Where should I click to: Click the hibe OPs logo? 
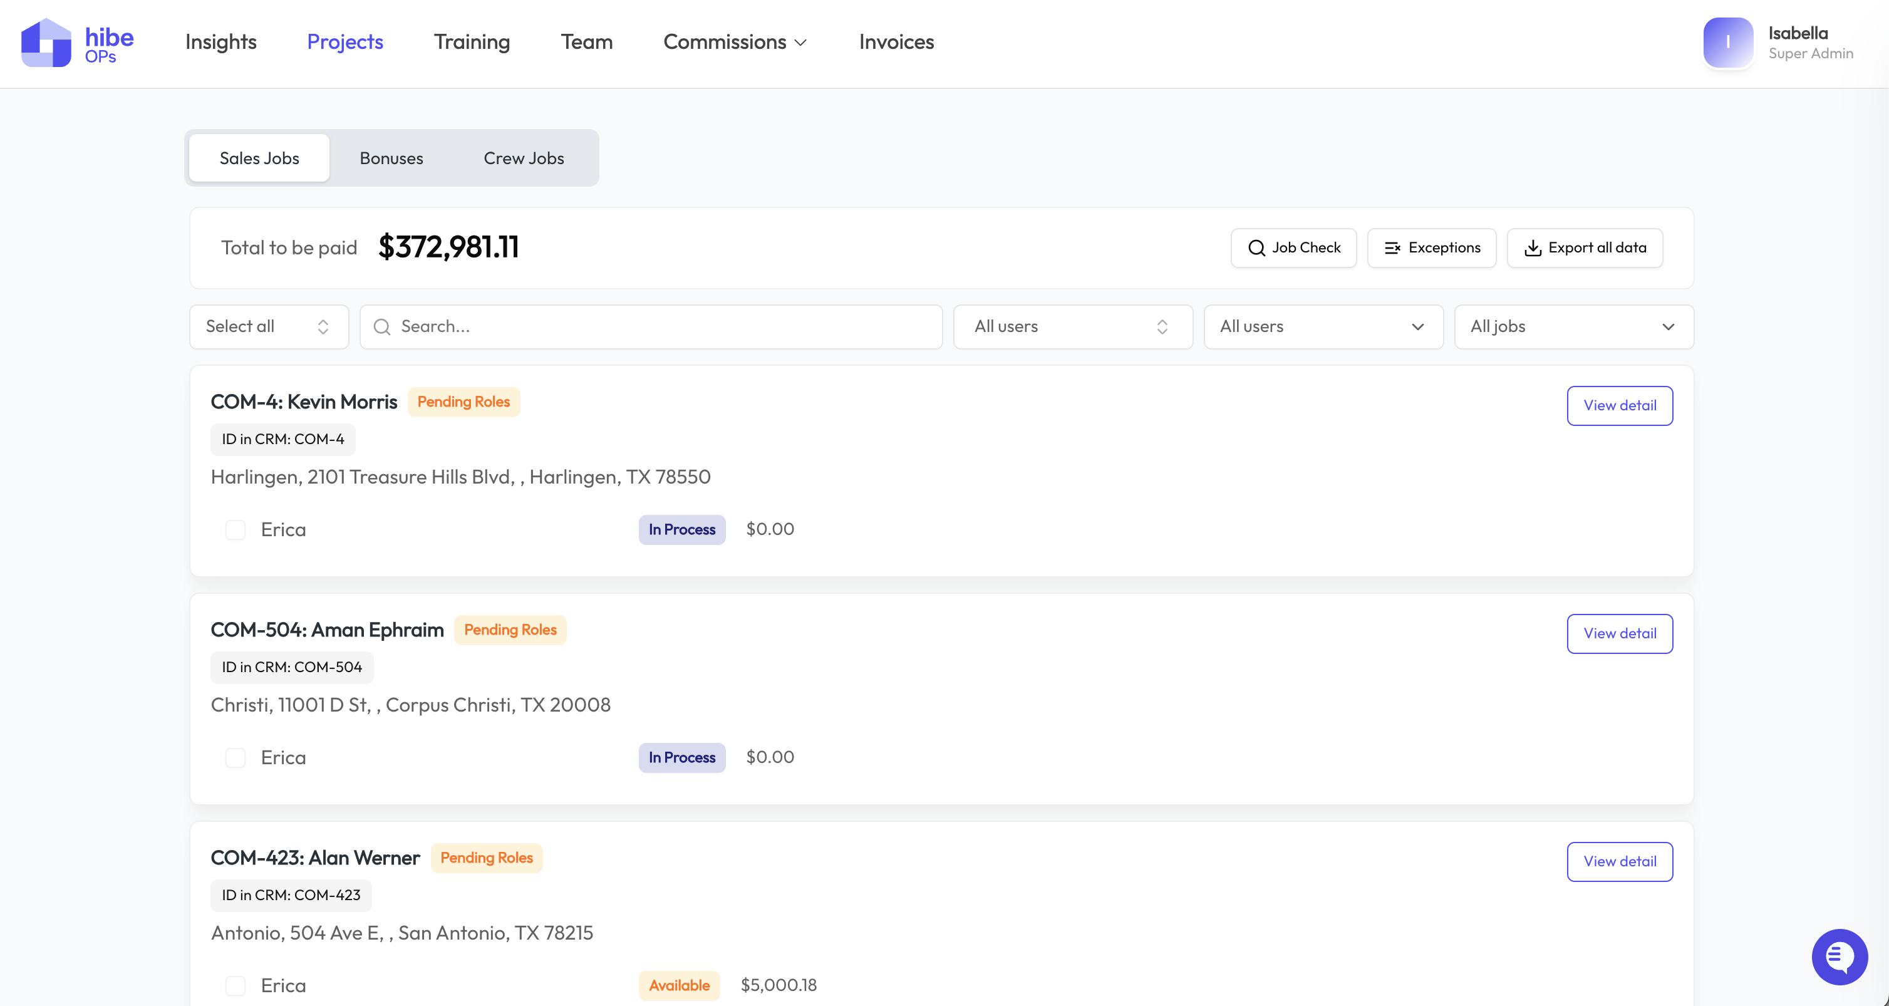(77, 43)
